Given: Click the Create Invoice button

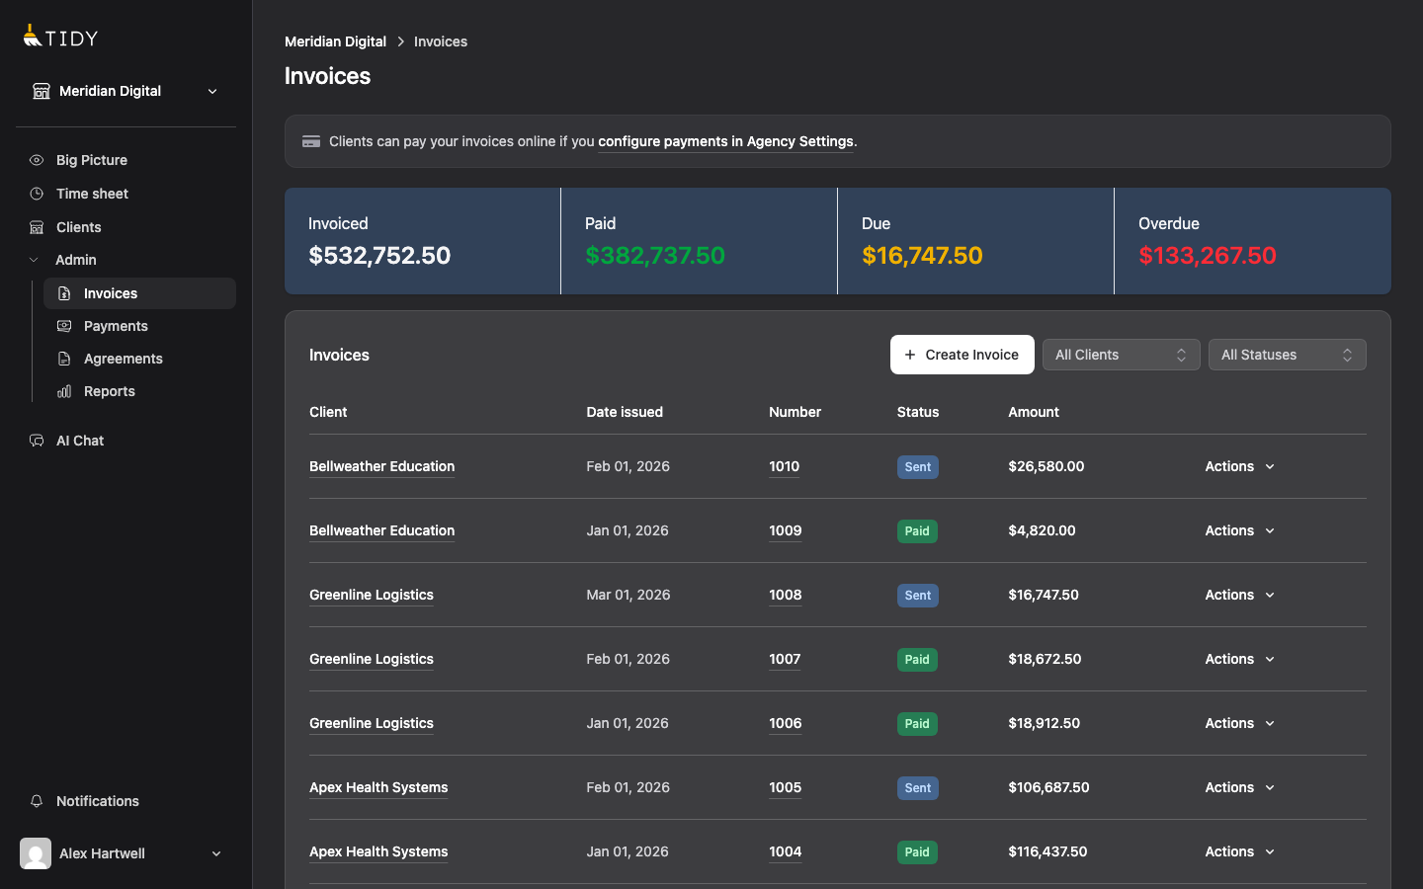Looking at the screenshot, I should (962, 355).
